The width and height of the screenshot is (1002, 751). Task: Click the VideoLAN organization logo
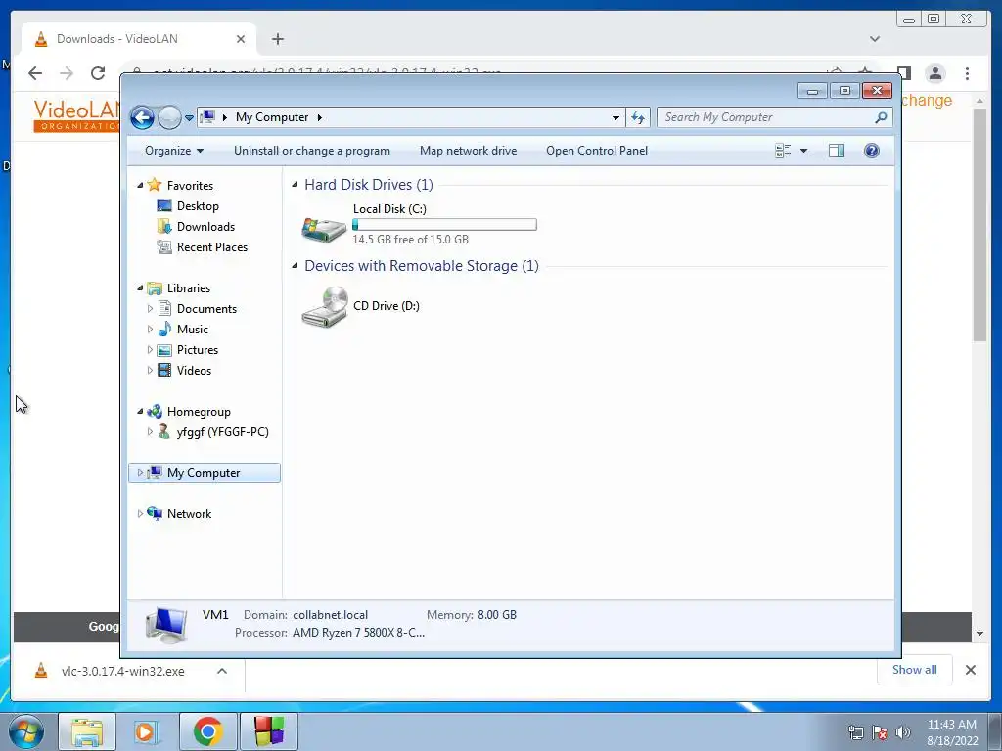(x=76, y=115)
